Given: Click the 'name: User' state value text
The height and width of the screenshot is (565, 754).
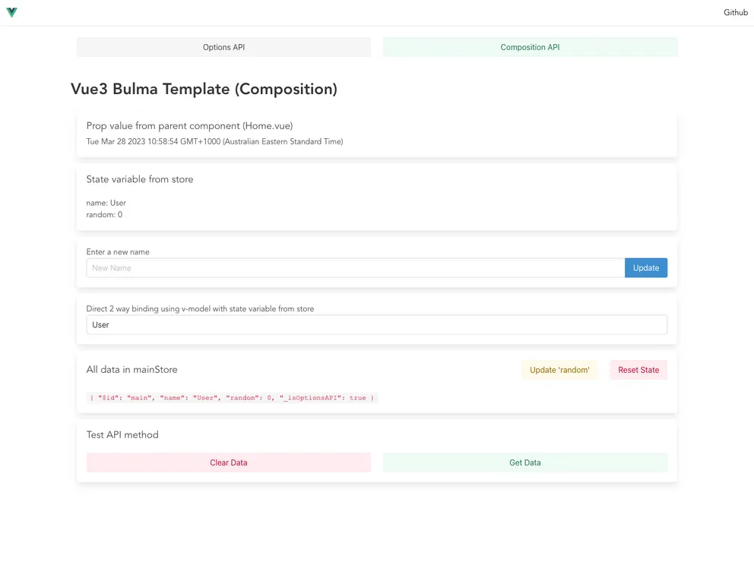Looking at the screenshot, I should pos(106,203).
